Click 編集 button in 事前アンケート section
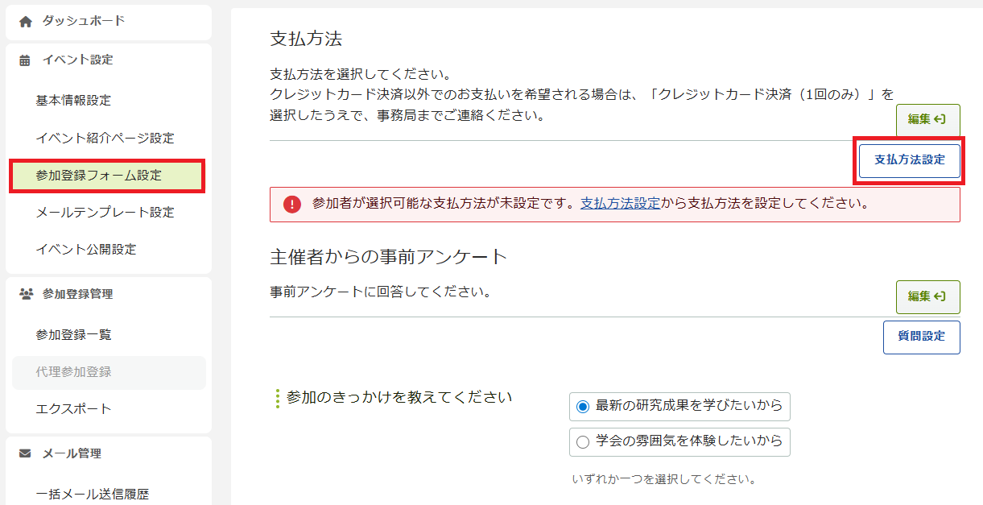983x505 pixels. (x=927, y=296)
